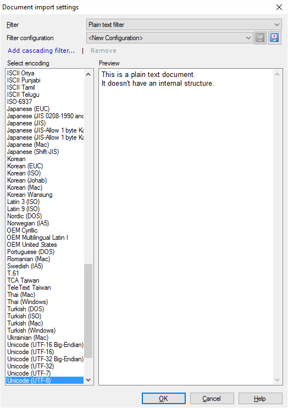Screen dimensions: 288x408
Task: Select Unicode (UTF-16 Big-Endian) encoding
Action: pyautogui.click(x=45, y=345)
